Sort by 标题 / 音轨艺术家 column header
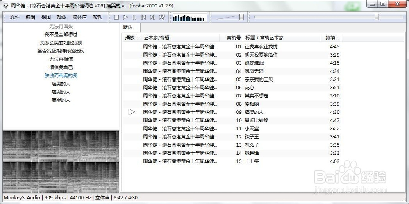Screen dimensions: 409x204 coord(282,38)
